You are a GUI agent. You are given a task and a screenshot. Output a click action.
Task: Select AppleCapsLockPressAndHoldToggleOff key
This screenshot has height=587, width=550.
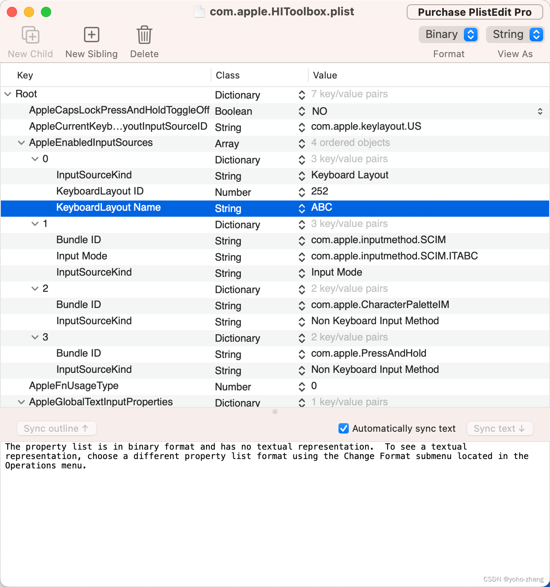pos(119,110)
